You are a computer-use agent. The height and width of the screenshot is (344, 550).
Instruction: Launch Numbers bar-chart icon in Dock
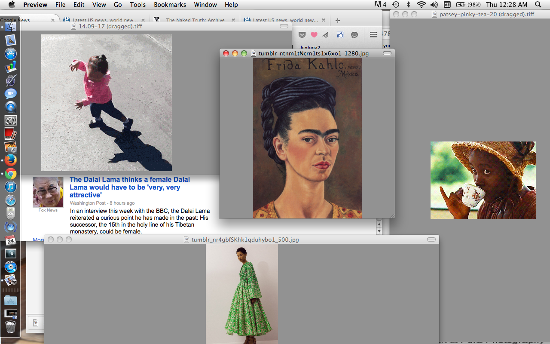(x=11, y=67)
